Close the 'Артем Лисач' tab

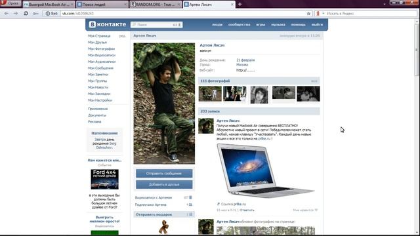(x=232, y=5)
